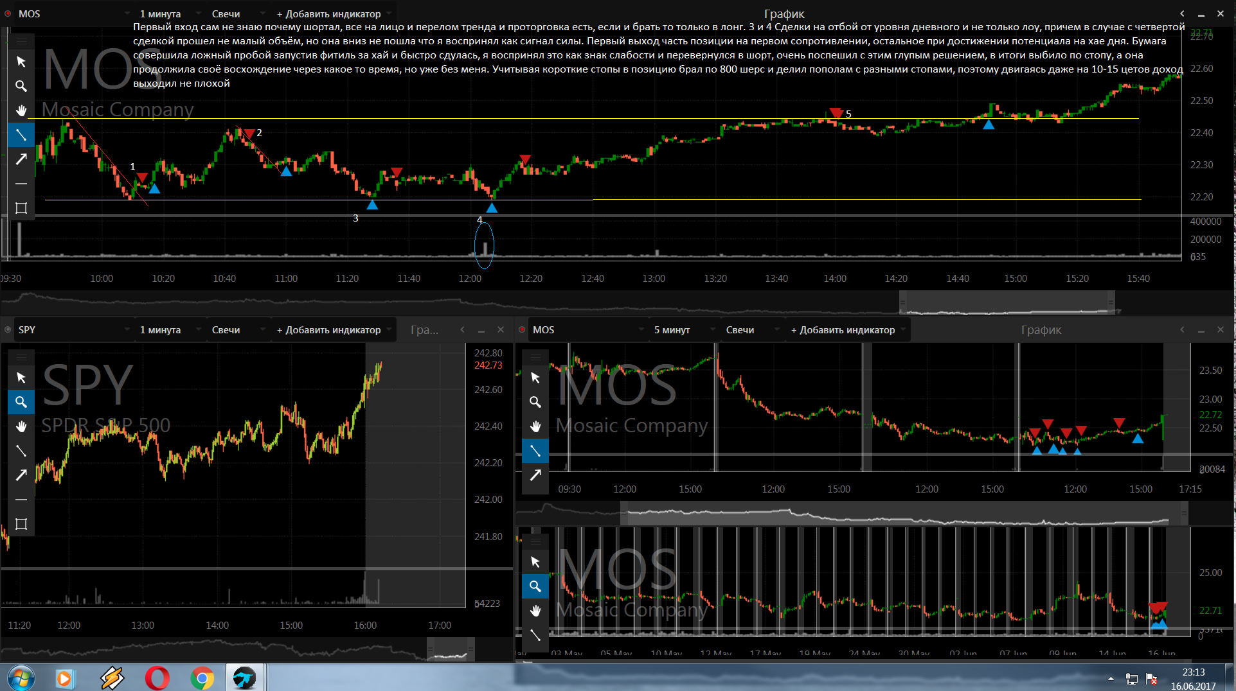
Task: Click the link dot beside SPY symbol
Action: point(8,329)
